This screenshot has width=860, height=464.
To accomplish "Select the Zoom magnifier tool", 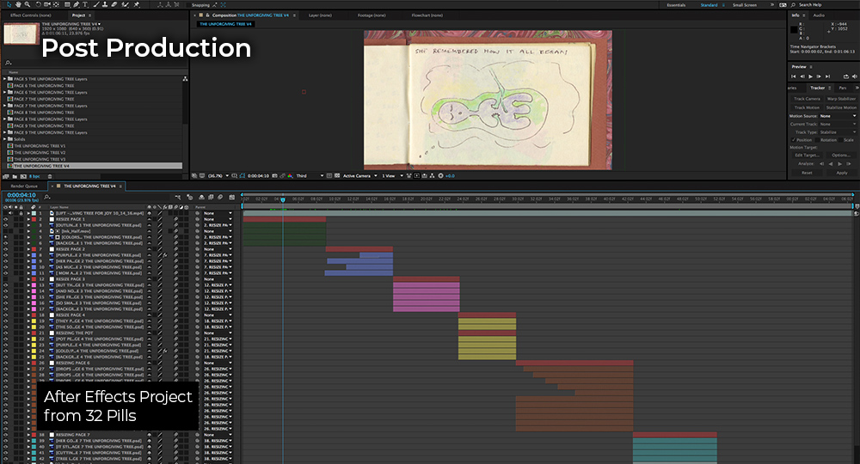I will pyautogui.click(x=28, y=4).
